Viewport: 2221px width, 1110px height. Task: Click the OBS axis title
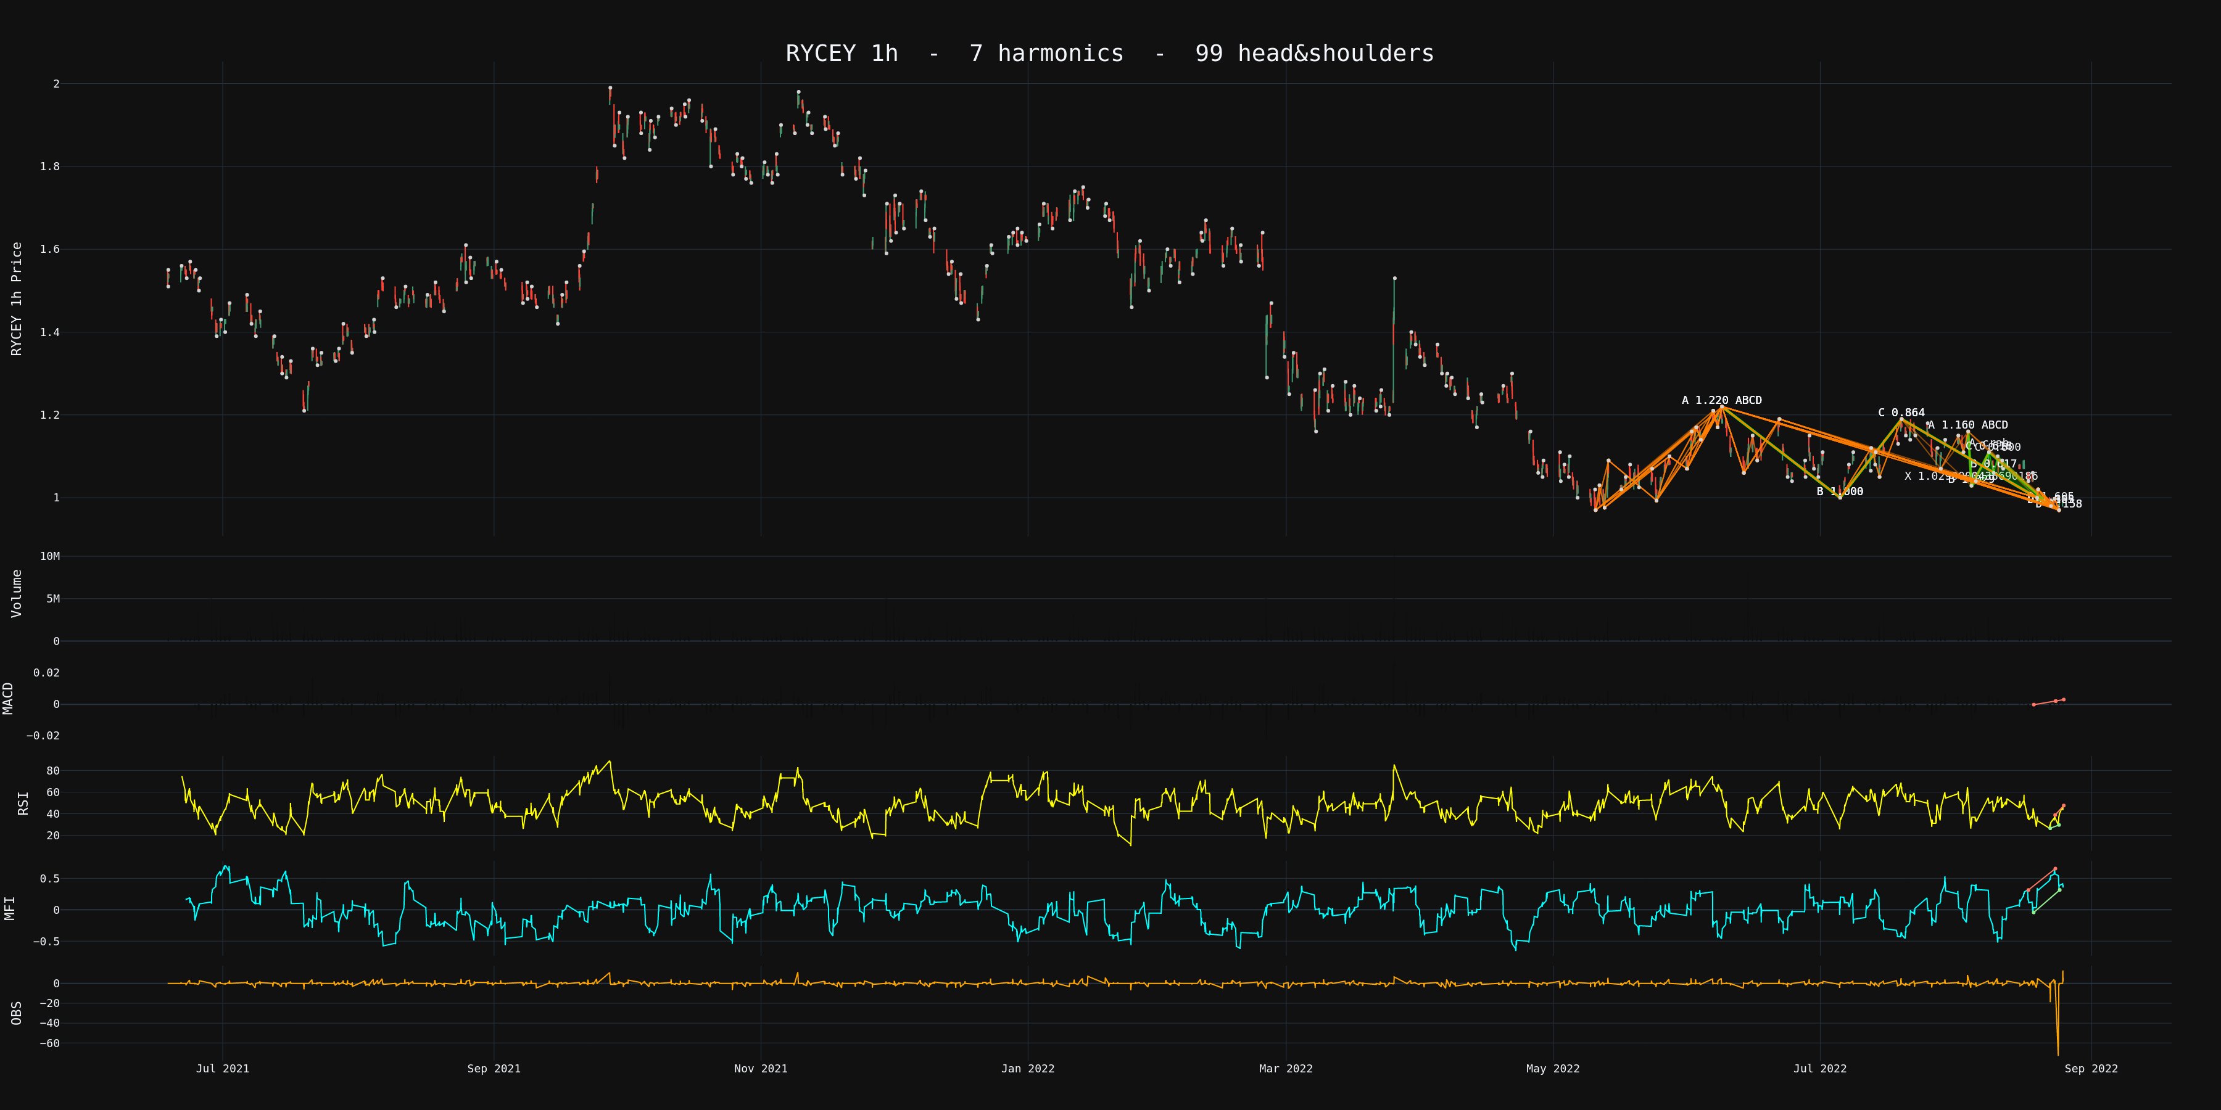tap(17, 1013)
